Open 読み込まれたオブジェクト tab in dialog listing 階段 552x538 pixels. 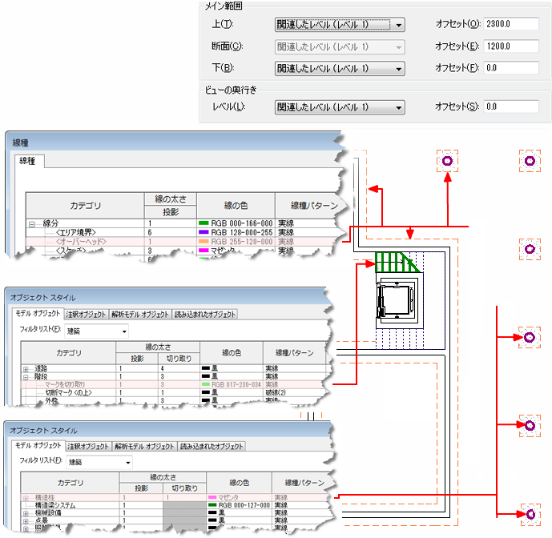coord(205,314)
